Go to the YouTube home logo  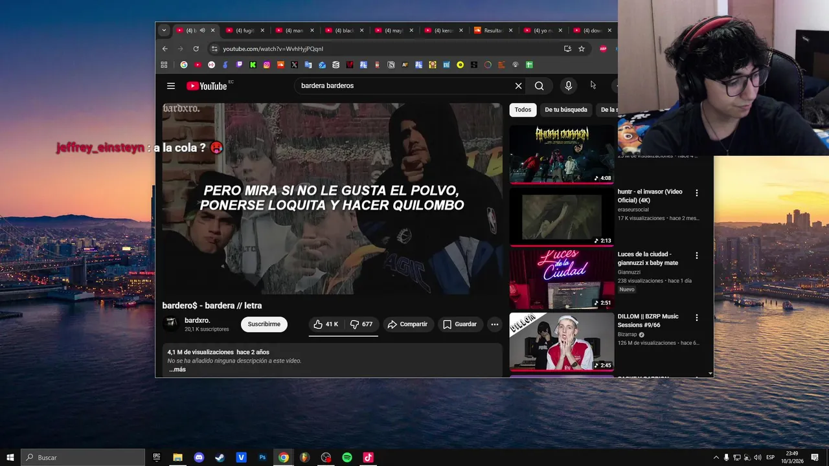pos(207,86)
